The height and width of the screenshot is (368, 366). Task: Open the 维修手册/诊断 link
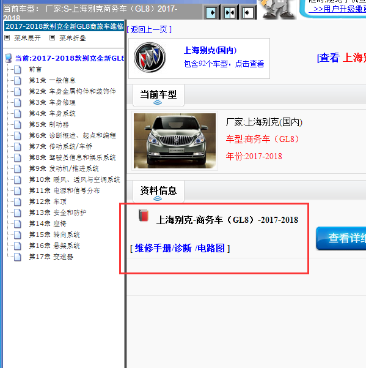coord(163,249)
